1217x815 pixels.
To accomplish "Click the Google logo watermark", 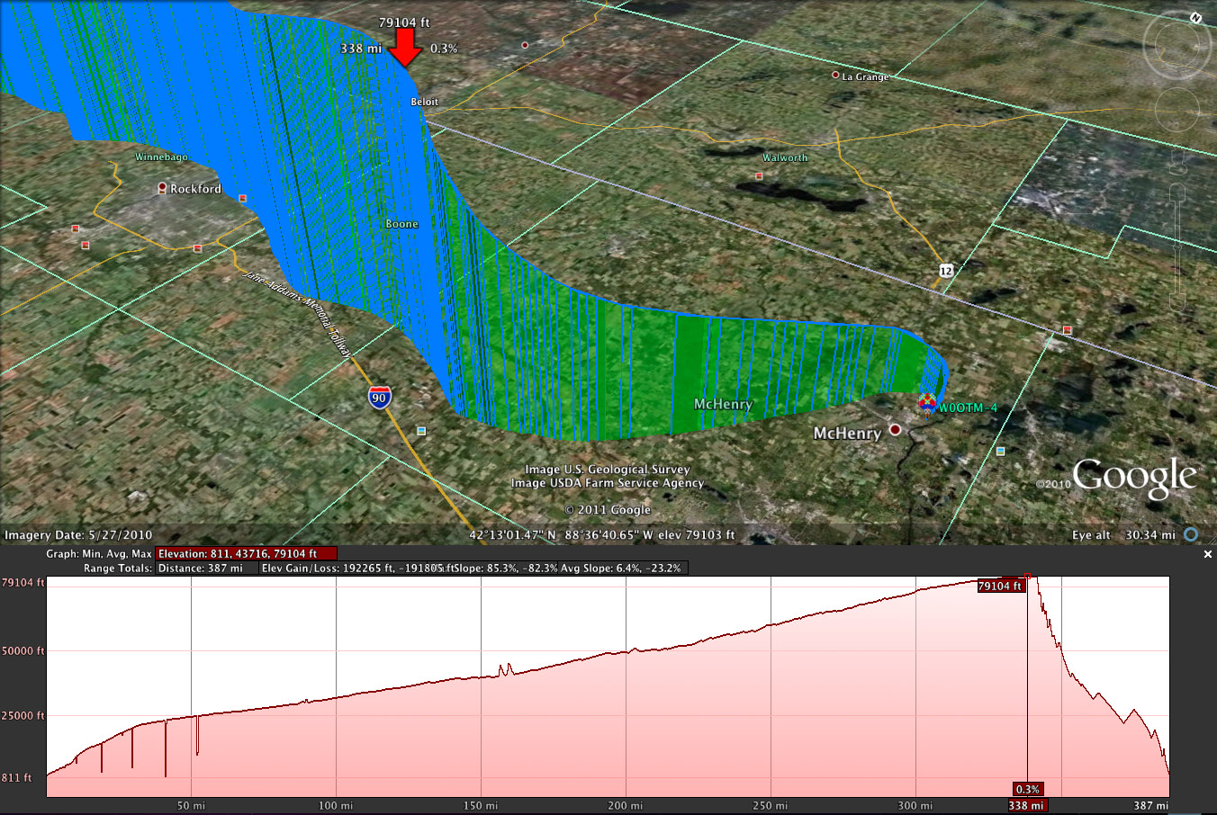I will pos(1134,477).
